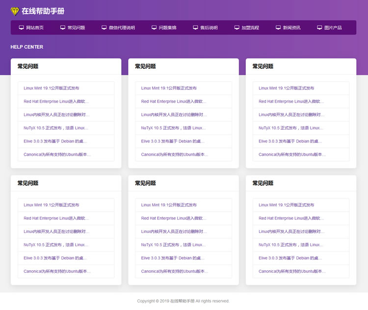The image size is (368, 310).
Task: Click the monitor icon beside 图片产品
Action: pos(319,28)
